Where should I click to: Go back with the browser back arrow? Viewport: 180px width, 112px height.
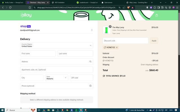point(3,8)
